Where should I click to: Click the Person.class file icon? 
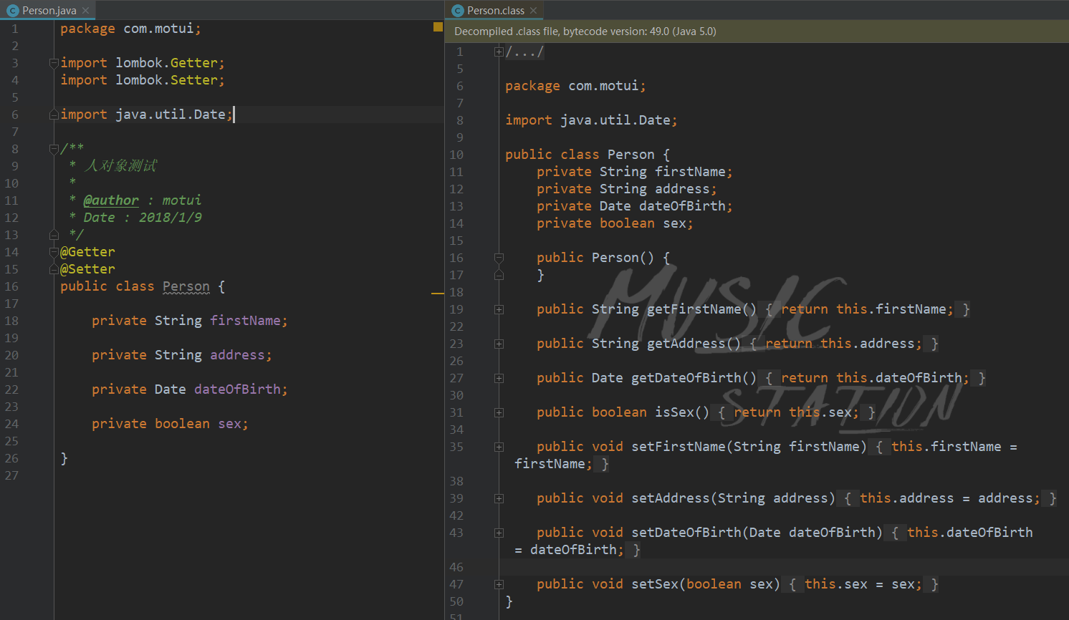pyautogui.click(x=458, y=11)
